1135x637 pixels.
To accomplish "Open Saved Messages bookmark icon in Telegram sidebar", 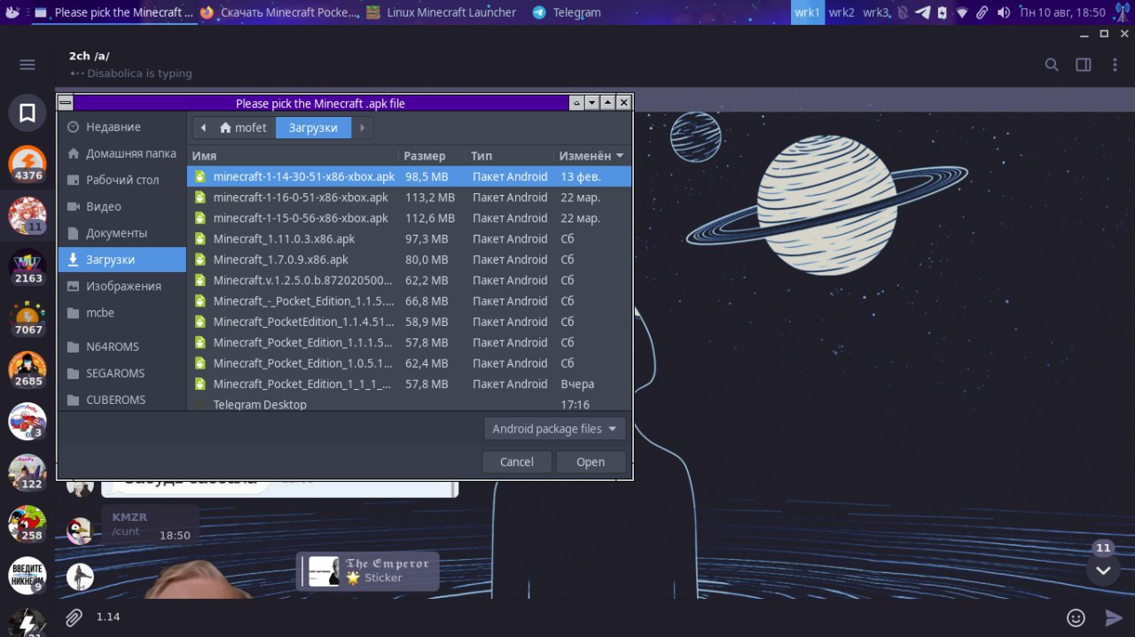I will 27,113.
